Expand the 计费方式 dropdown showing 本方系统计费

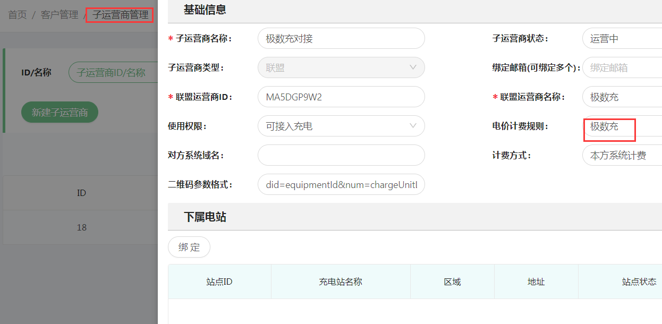click(x=622, y=156)
